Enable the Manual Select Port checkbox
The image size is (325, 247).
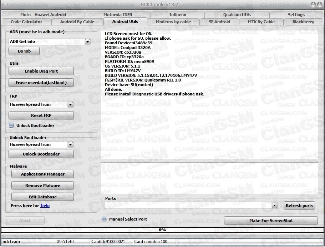coord(104,219)
